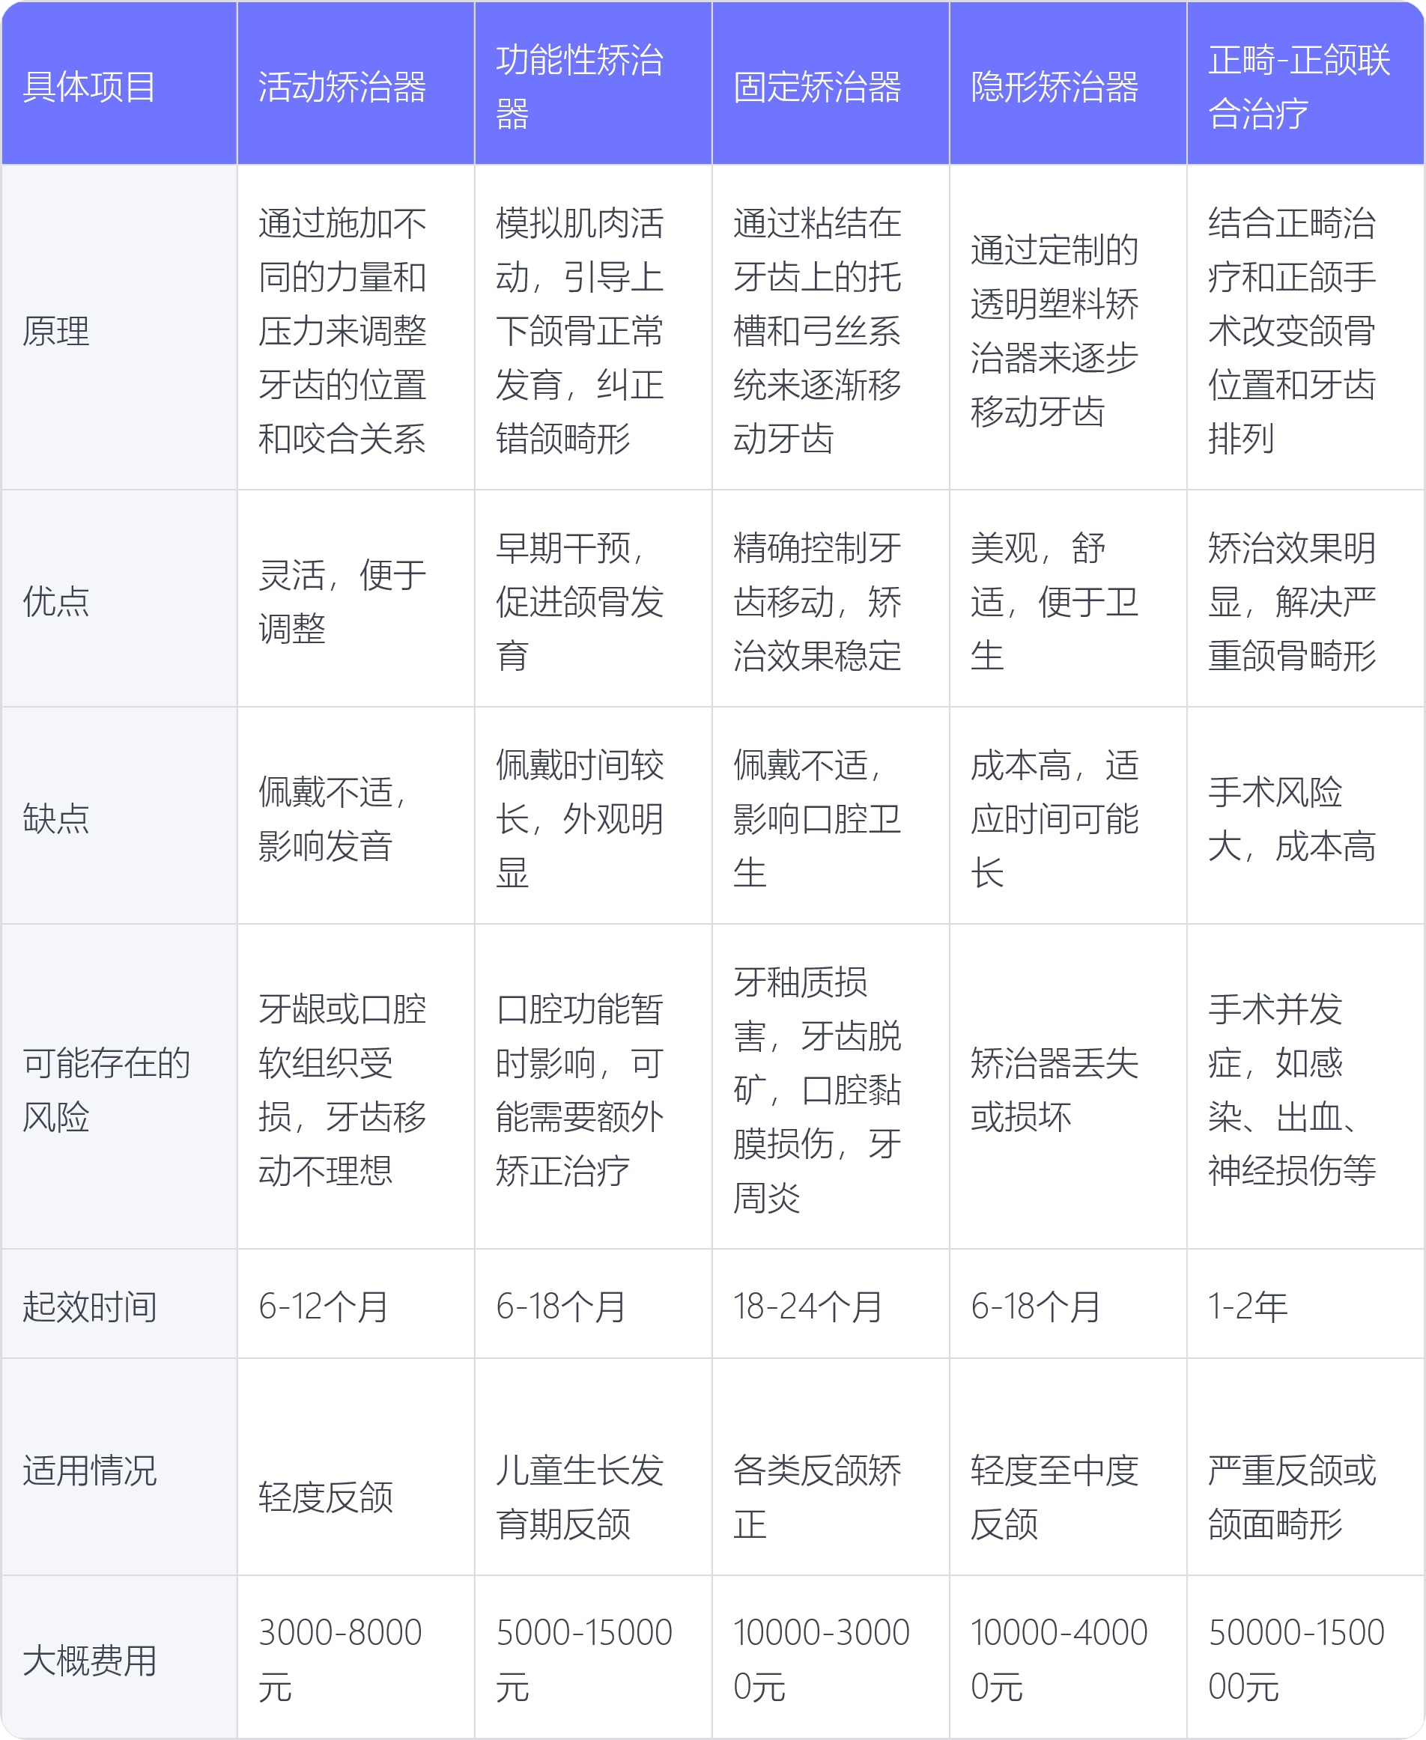Click the 具体项目 header cell
Screen dimensions: 1426x1740
tap(119, 83)
